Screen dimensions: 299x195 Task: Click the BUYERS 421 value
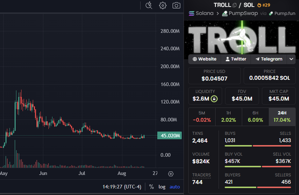tap(229, 182)
